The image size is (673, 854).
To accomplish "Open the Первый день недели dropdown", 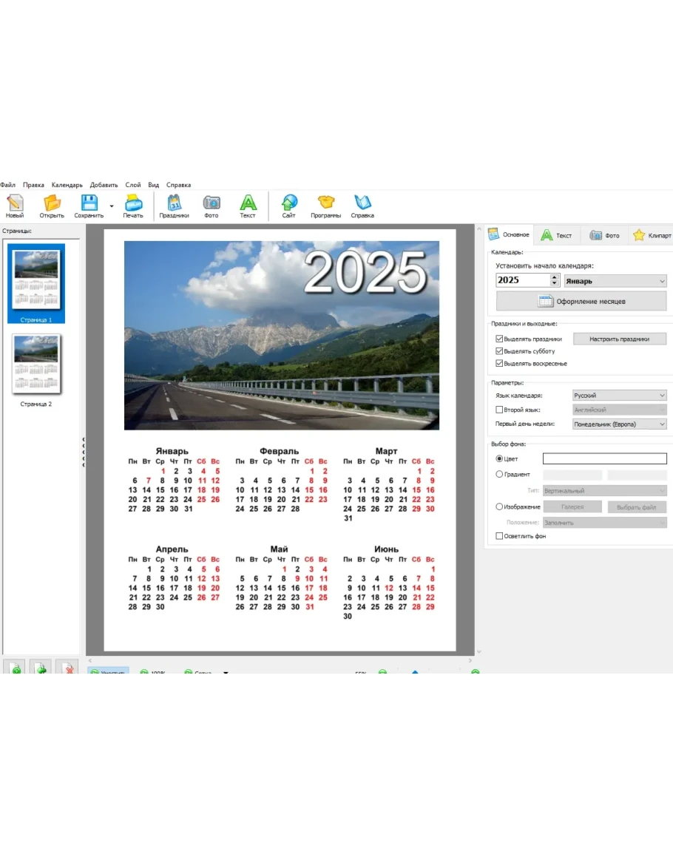I will pos(620,424).
